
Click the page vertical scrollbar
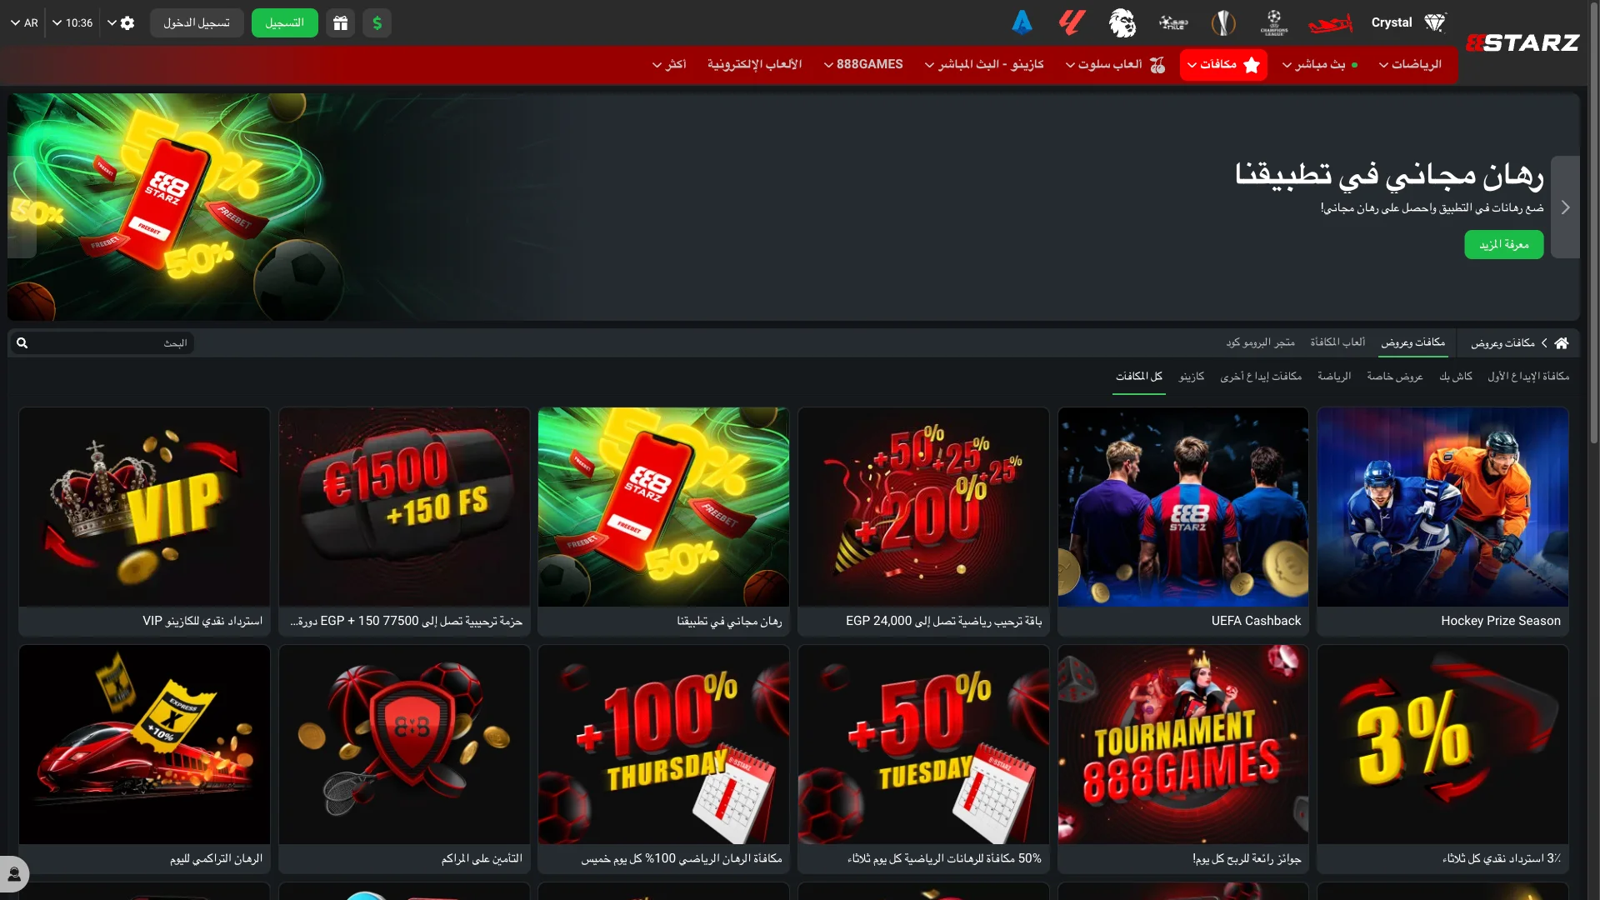point(1594,225)
